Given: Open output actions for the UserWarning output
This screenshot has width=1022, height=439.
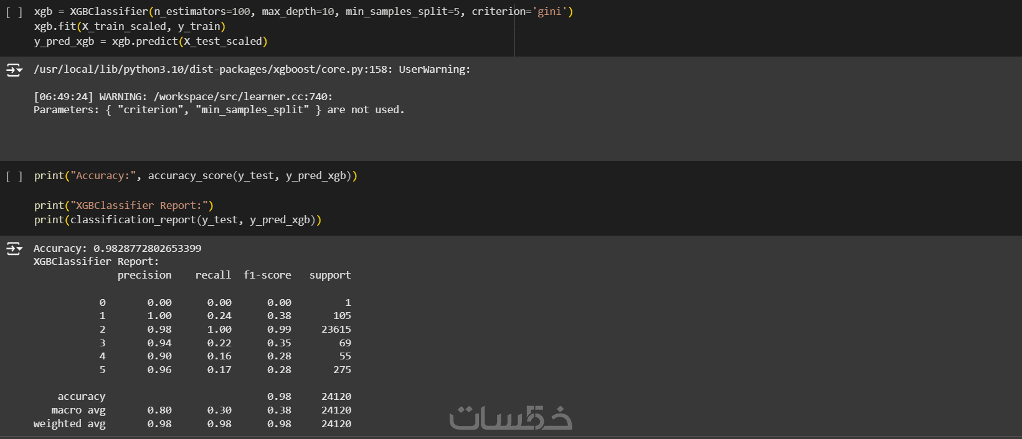Looking at the screenshot, I should (14, 70).
